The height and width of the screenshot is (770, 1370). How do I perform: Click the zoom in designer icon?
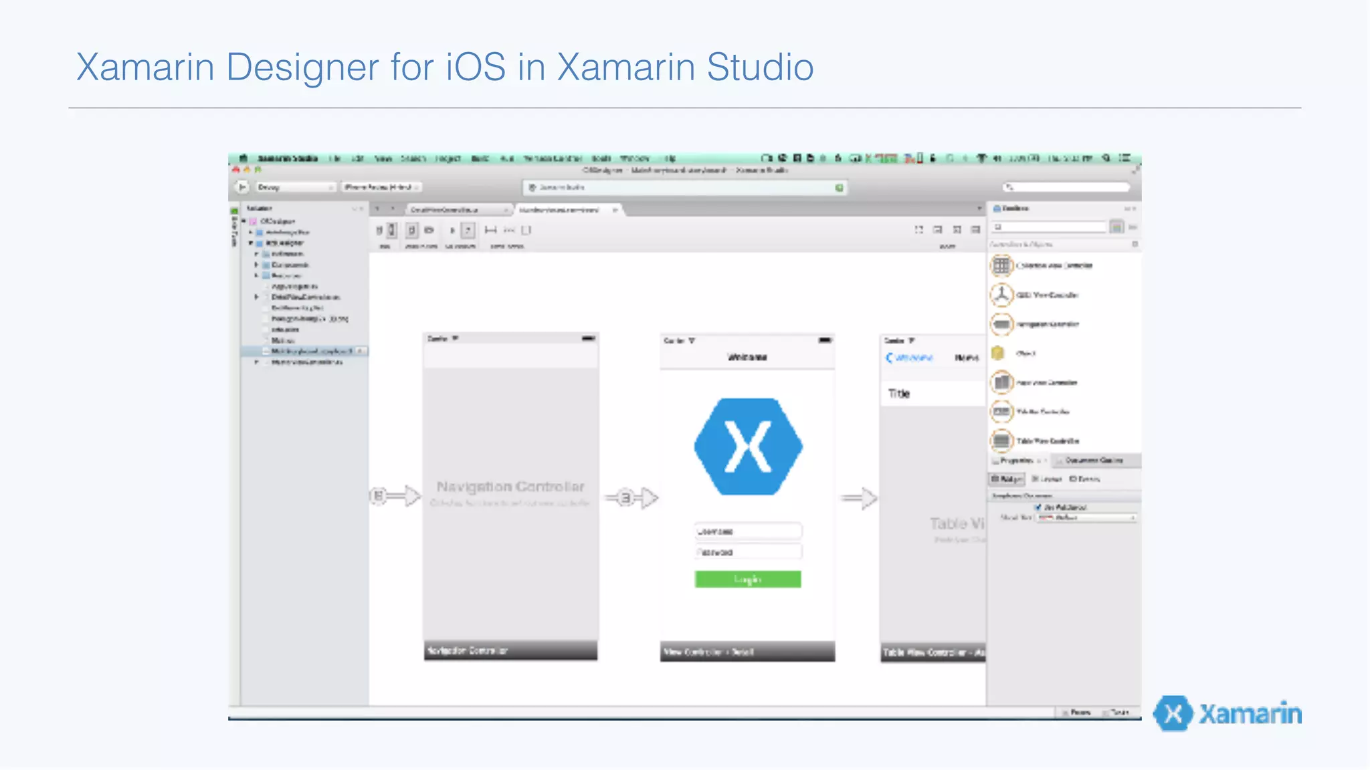coord(957,229)
